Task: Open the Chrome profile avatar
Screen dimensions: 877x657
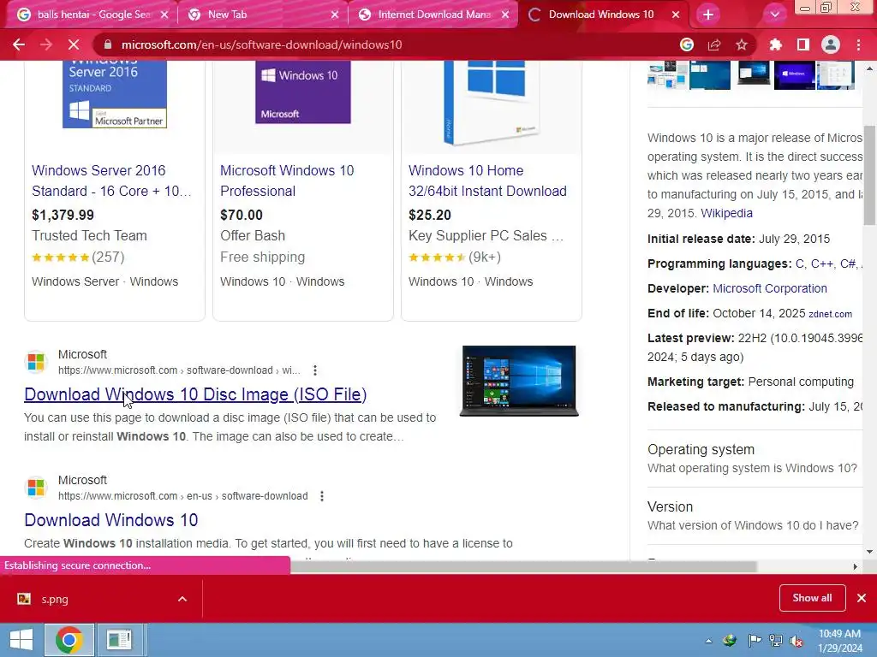Action: [831, 44]
